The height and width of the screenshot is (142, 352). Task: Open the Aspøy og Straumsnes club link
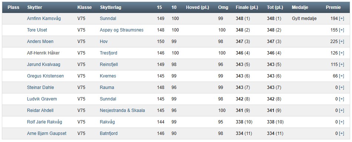coord(122,30)
